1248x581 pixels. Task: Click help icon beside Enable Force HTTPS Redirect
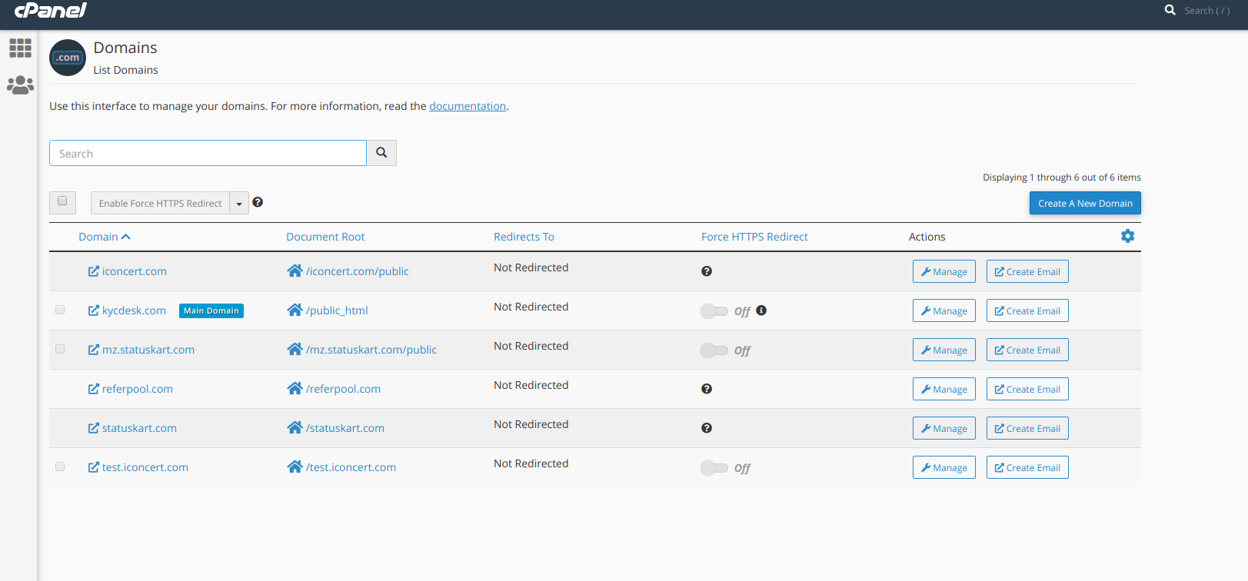point(258,202)
